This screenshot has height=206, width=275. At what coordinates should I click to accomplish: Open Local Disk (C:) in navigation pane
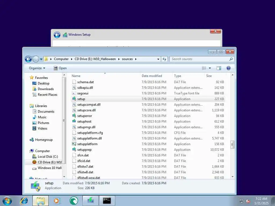[48, 157]
